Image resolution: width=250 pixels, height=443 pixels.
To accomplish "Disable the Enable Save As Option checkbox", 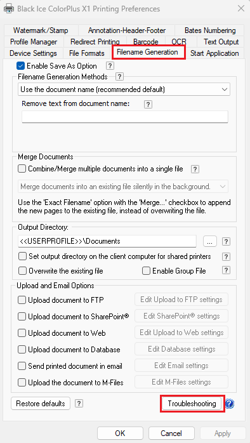I will tap(20, 66).
